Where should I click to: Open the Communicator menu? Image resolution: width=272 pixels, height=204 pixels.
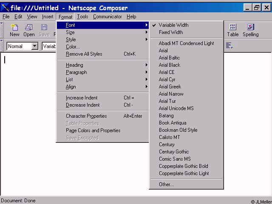tap(107, 17)
